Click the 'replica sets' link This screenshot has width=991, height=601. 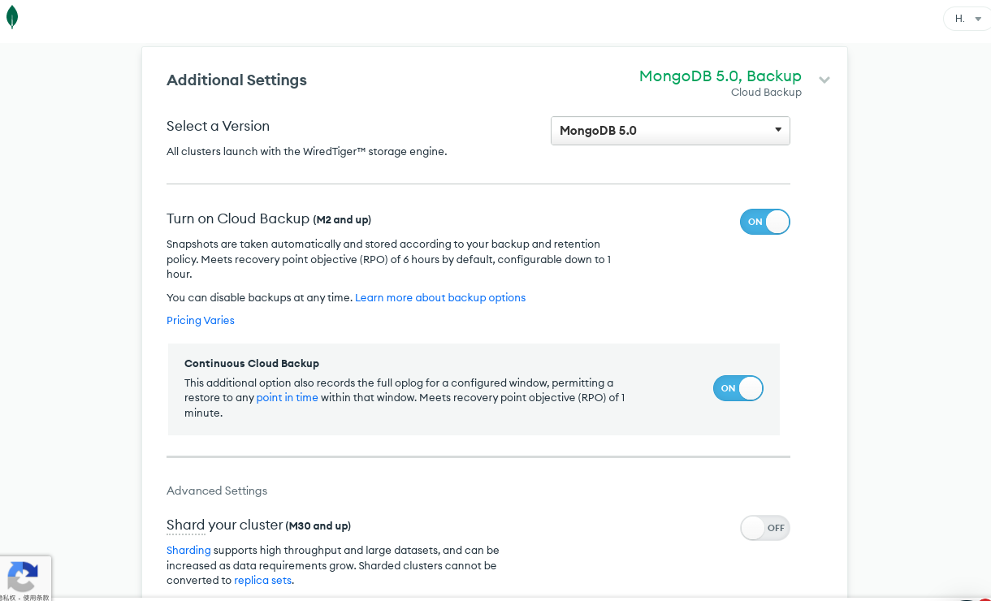click(262, 581)
